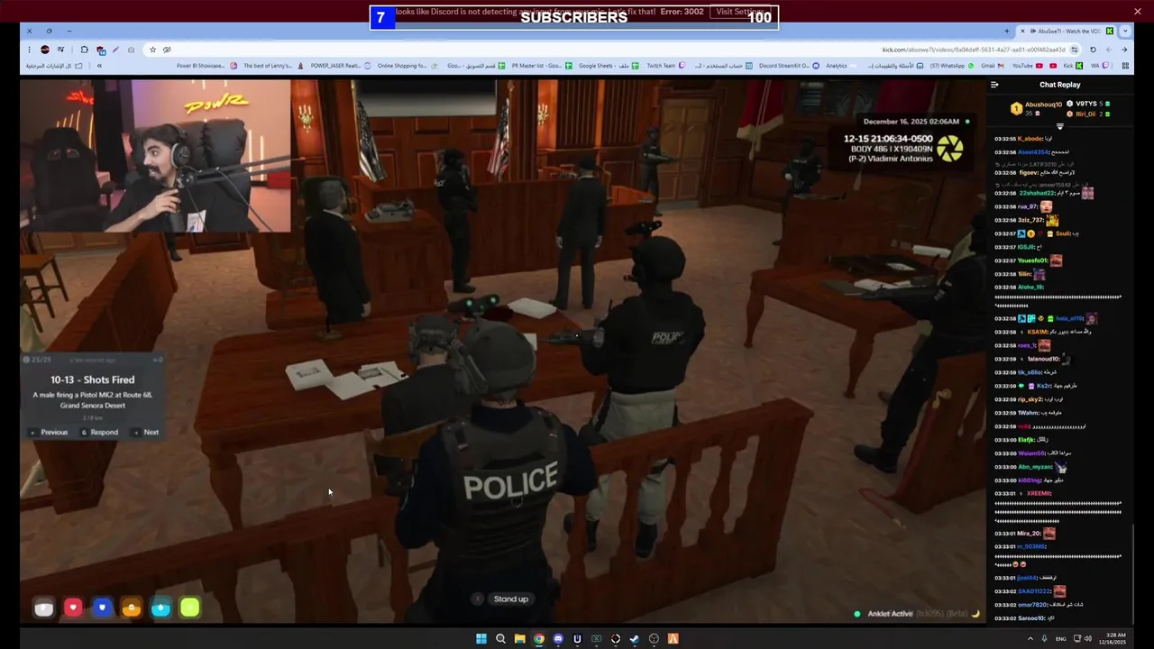Open site info icon beside URL

1074,50
